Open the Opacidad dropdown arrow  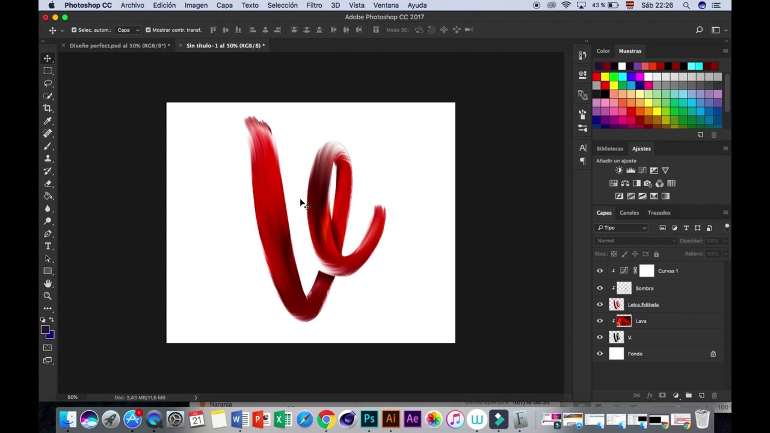pyautogui.click(x=725, y=241)
